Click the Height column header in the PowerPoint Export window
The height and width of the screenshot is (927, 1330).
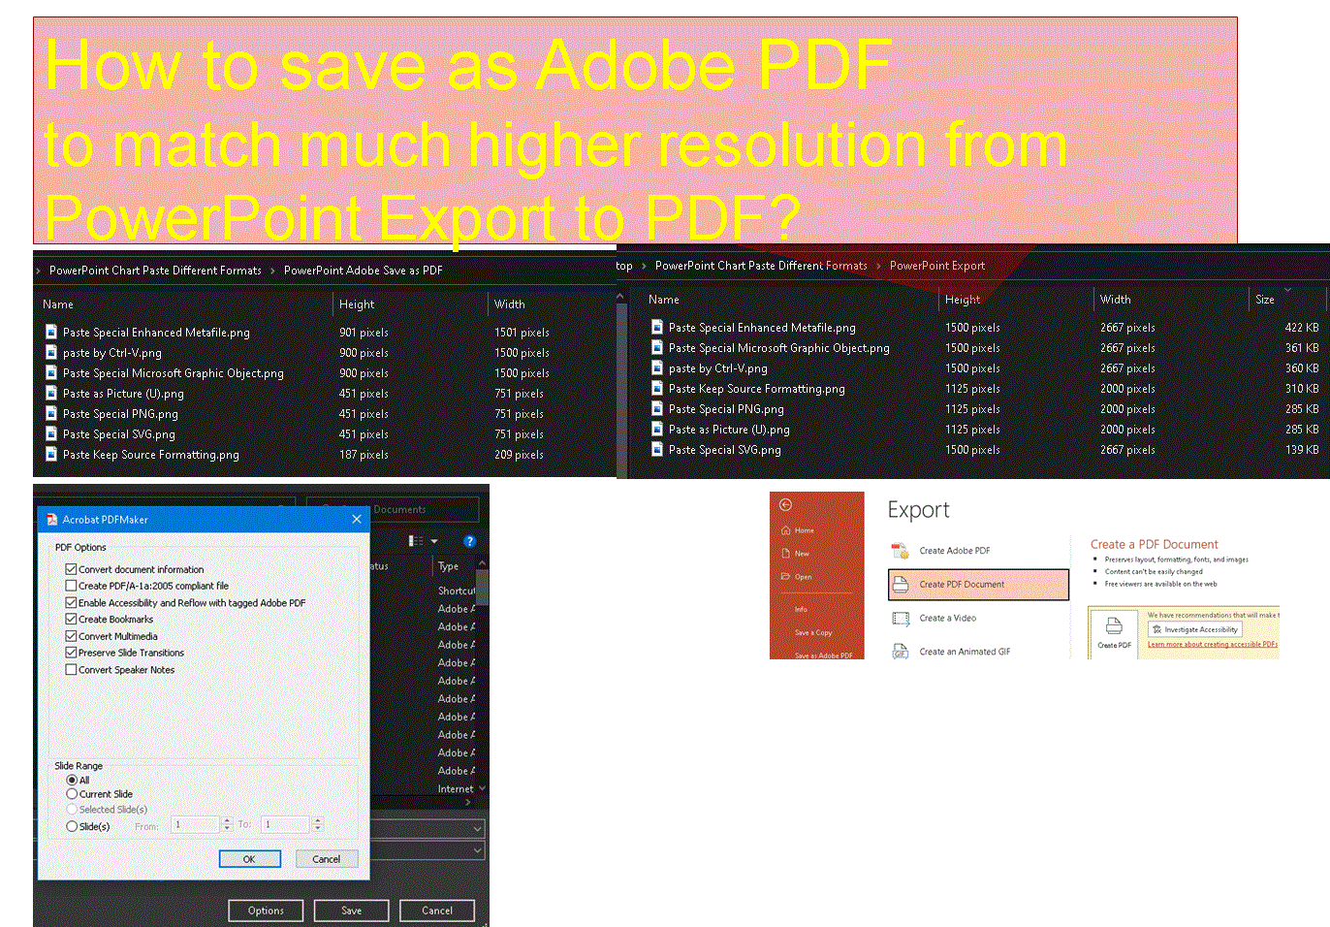tap(963, 300)
